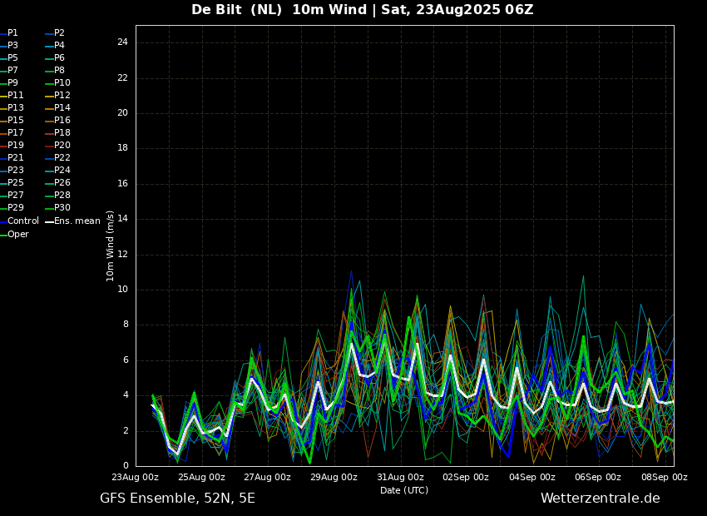Click the Control legend entry
This screenshot has width=707, height=516.
click(x=22, y=221)
